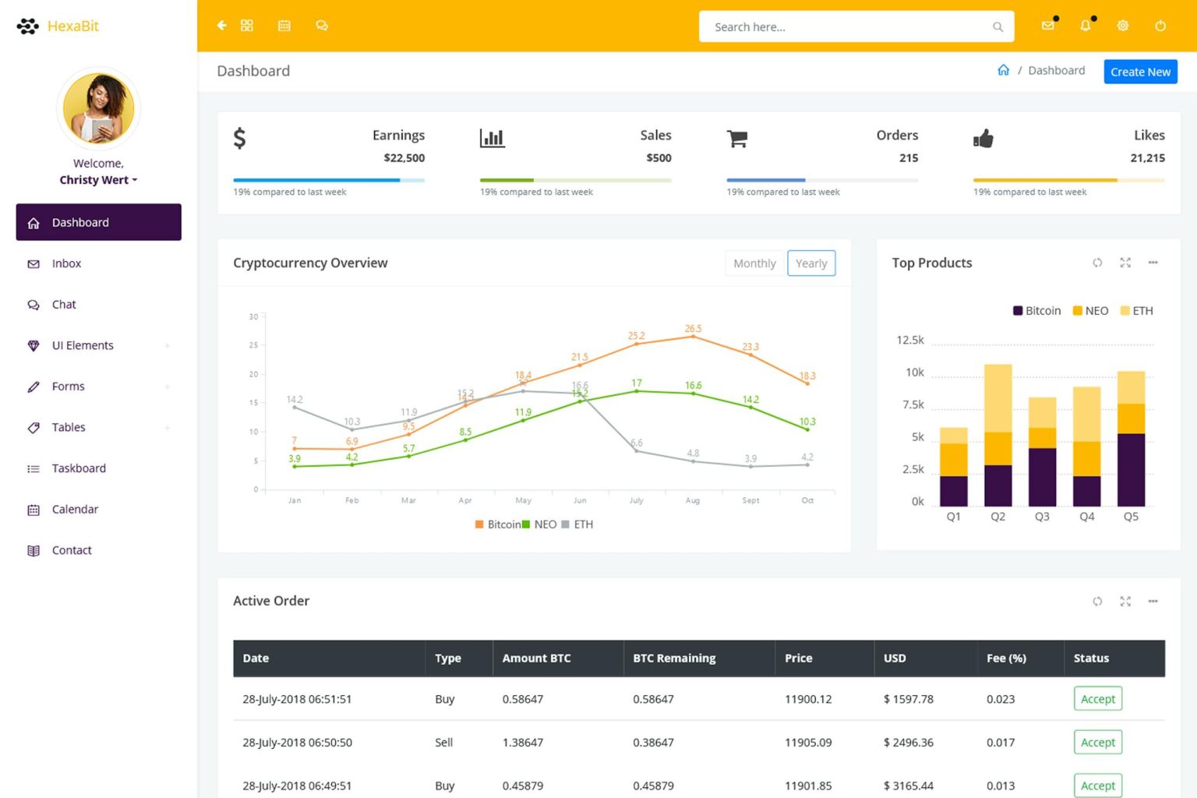Accept the first Buy order
The height and width of the screenshot is (798, 1197).
click(1097, 698)
